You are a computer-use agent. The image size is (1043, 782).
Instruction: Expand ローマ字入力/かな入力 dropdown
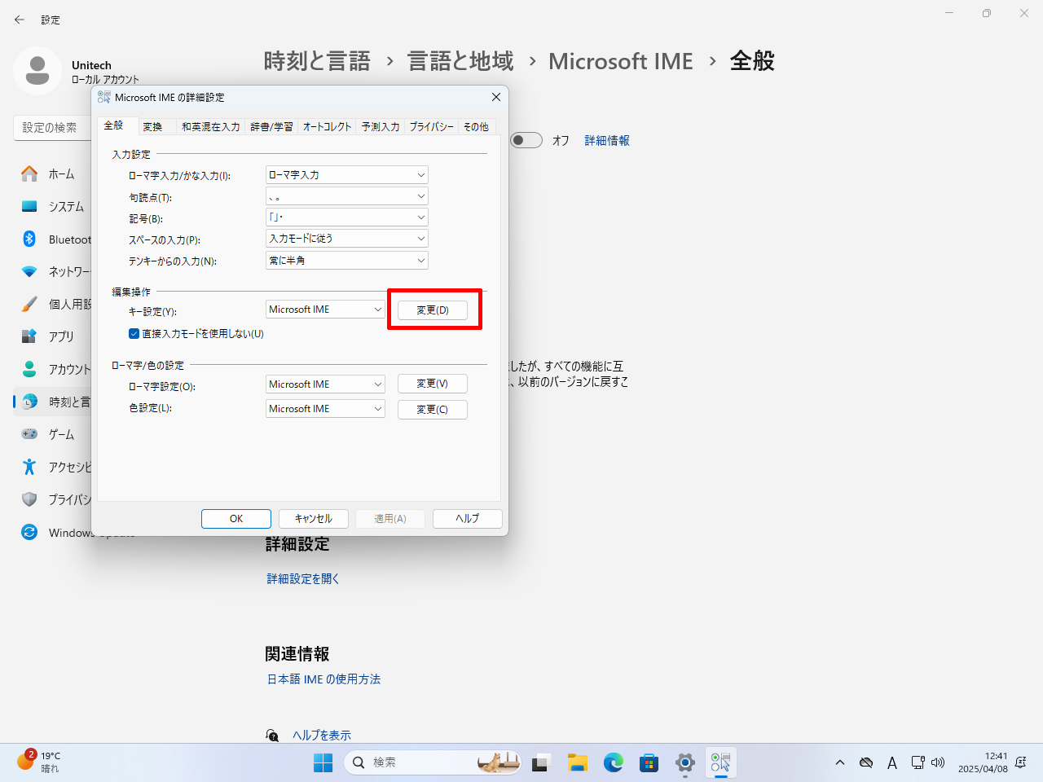[x=347, y=174]
